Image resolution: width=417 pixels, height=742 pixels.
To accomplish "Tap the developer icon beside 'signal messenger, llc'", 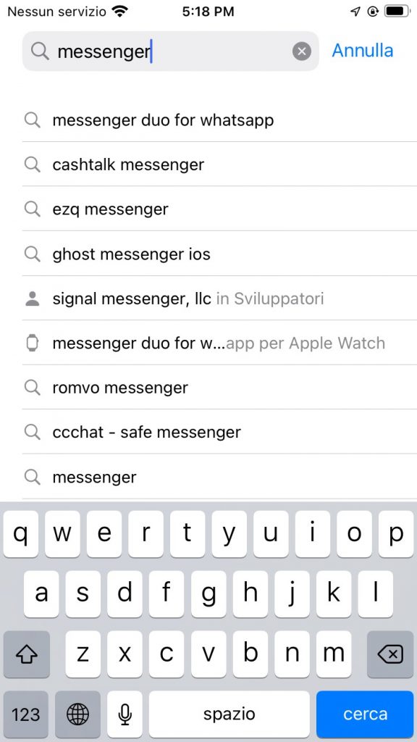I will [x=32, y=298].
